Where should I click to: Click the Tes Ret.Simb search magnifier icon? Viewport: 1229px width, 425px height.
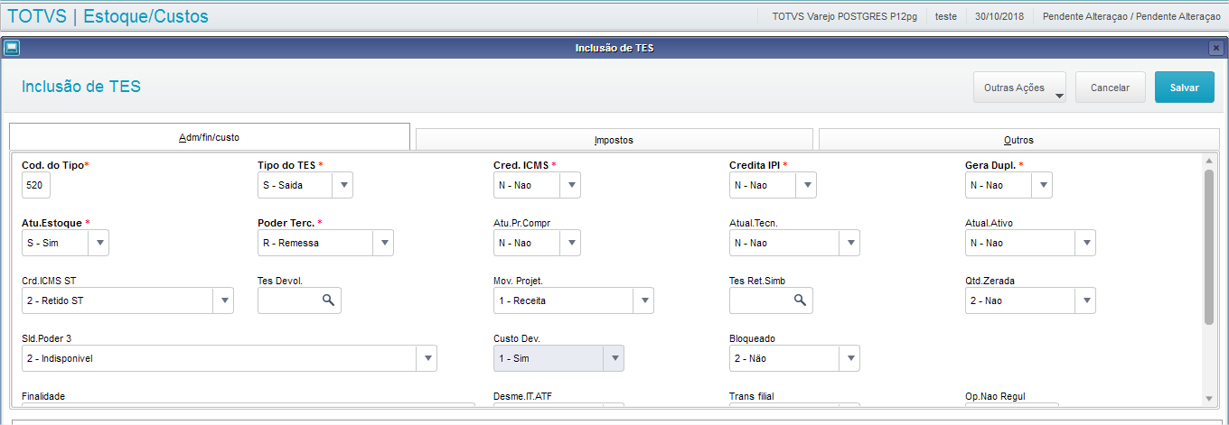(800, 300)
